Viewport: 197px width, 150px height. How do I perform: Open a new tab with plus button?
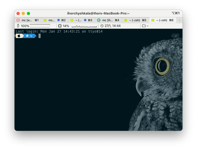(x=179, y=20)
